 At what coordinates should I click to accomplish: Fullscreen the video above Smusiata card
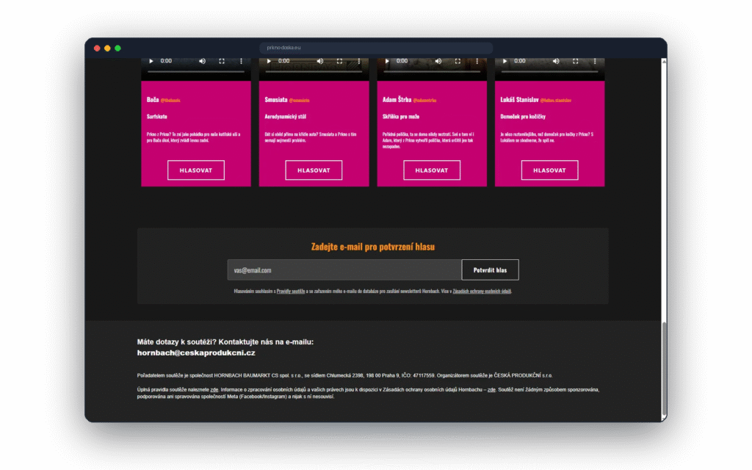(339, 61)
